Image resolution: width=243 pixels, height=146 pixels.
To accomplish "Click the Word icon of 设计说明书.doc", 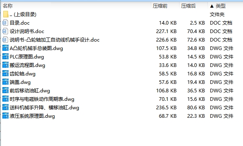I will pos(5,31).
